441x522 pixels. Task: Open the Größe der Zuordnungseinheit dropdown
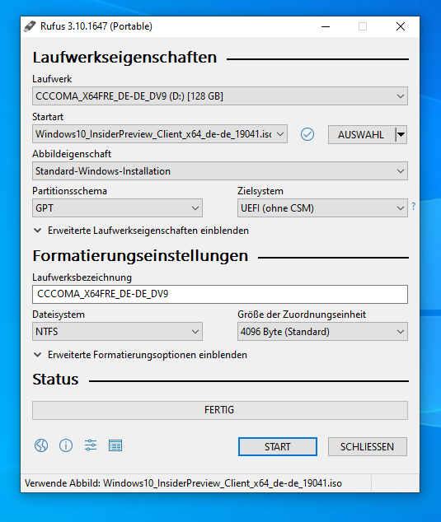(322, 332)
